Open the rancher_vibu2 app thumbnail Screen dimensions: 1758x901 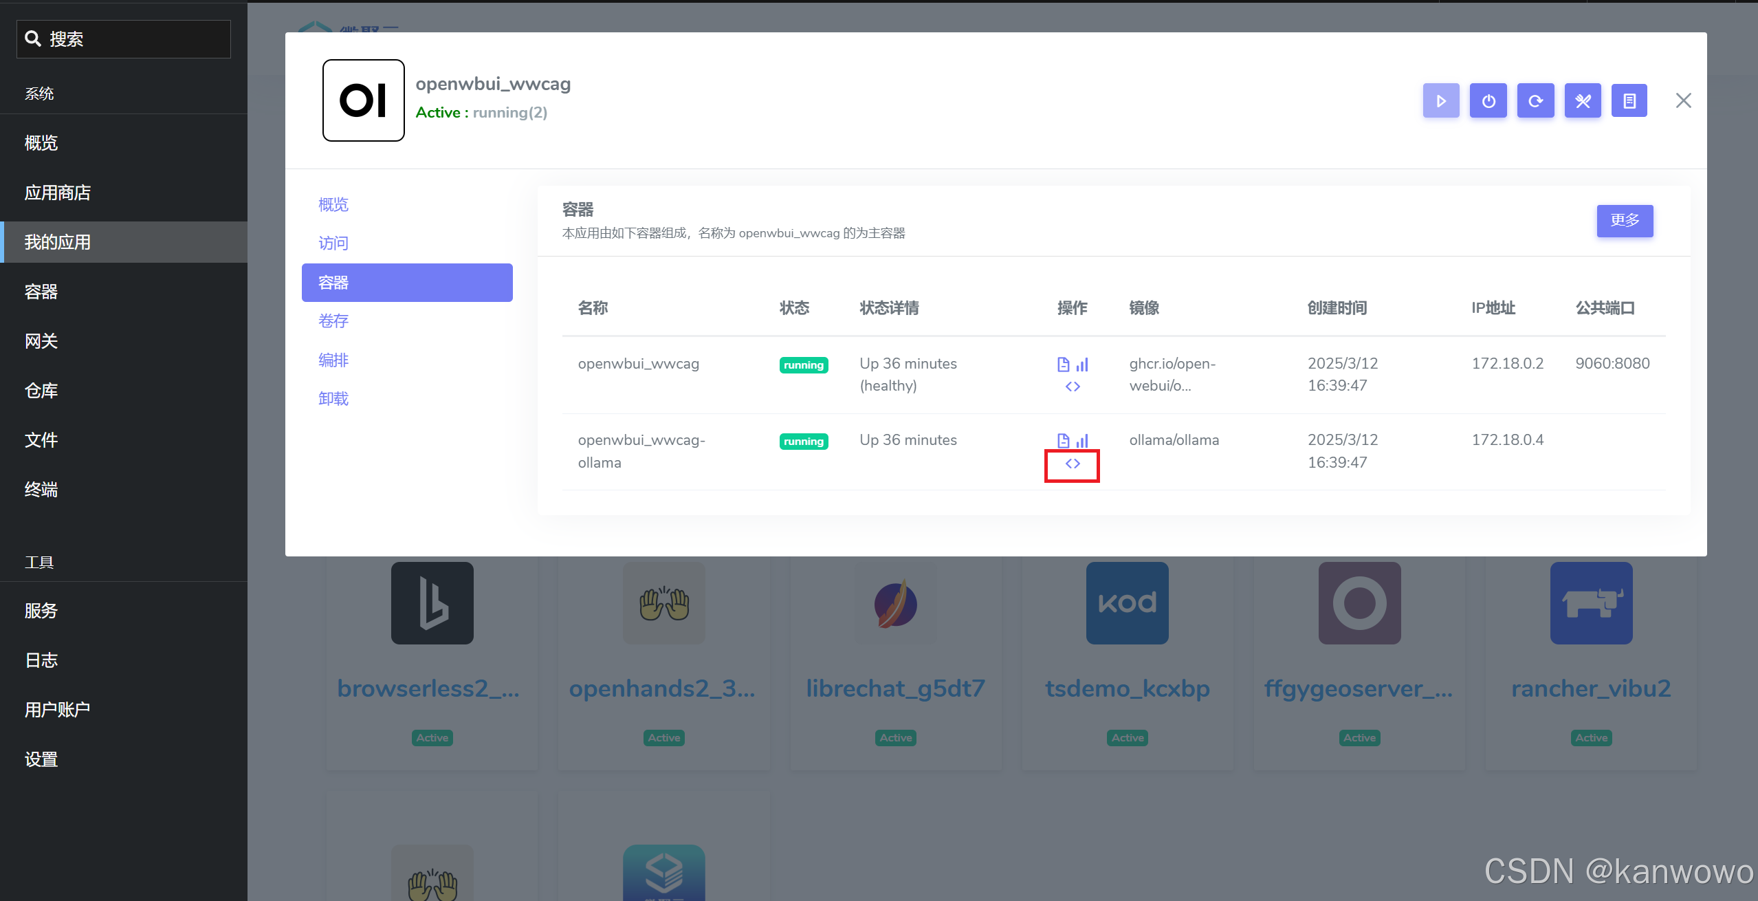click(1591, 603)
